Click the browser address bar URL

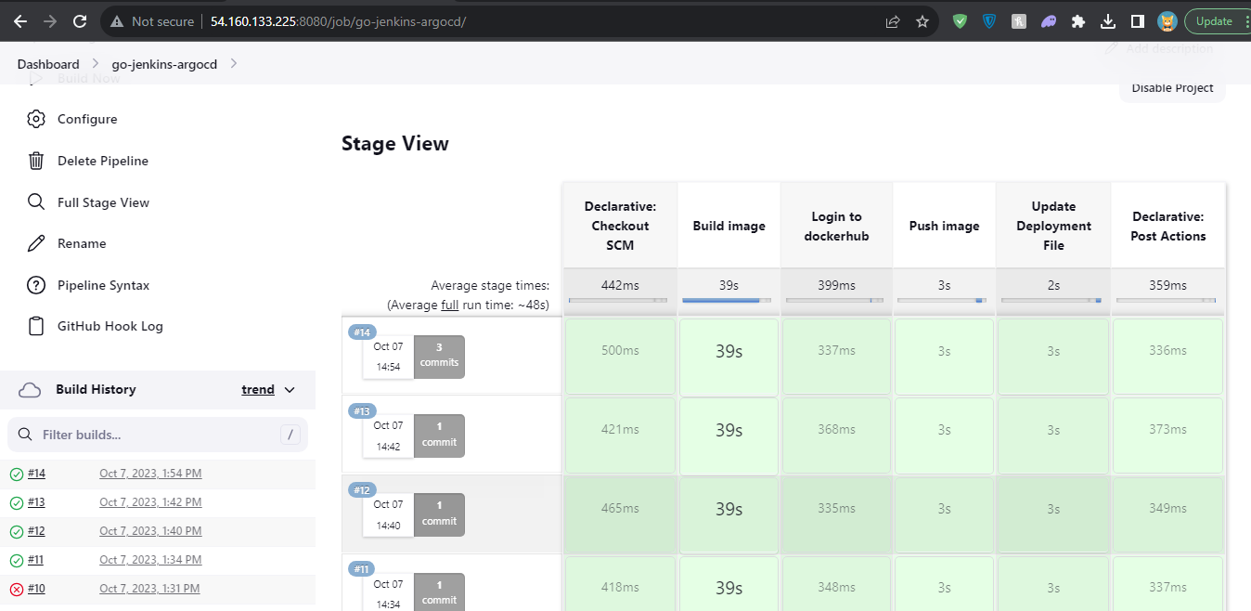339,21
